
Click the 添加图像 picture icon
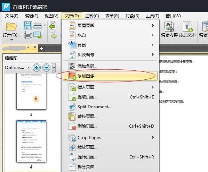pos(72,76)
